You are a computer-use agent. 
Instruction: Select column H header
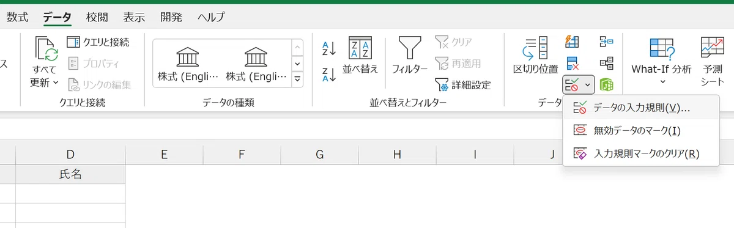pos(397,155)
